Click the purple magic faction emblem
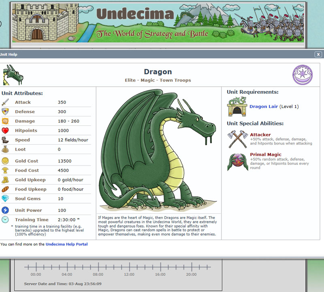 302,75
